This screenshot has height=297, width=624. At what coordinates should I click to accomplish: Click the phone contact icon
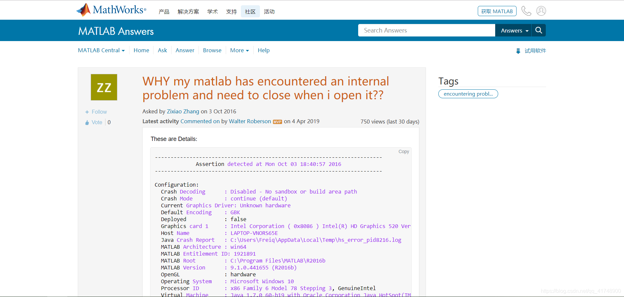(526, 11)
